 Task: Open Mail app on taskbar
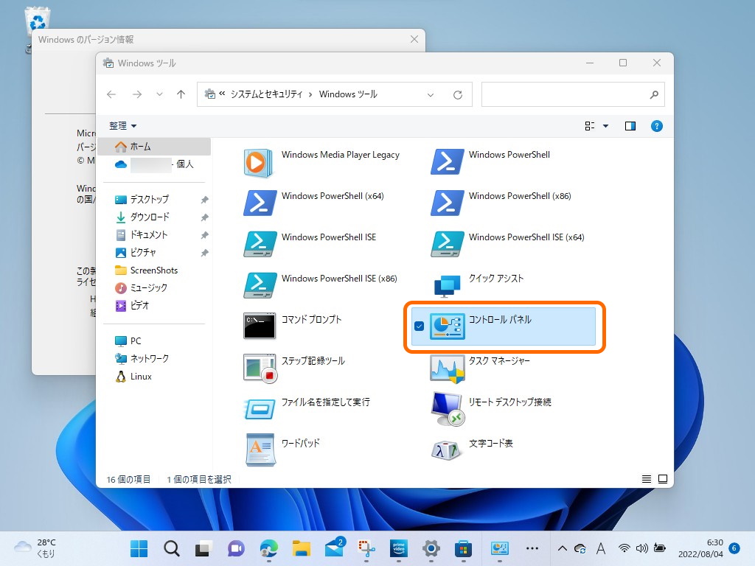(x=334, y=548)
